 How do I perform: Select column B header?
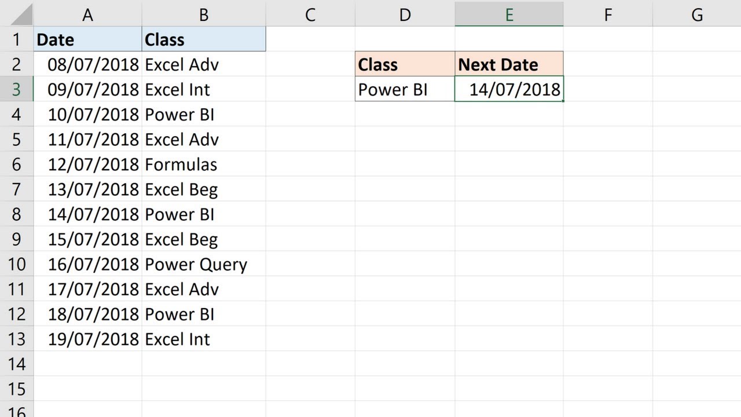click(x=204, y=14)
